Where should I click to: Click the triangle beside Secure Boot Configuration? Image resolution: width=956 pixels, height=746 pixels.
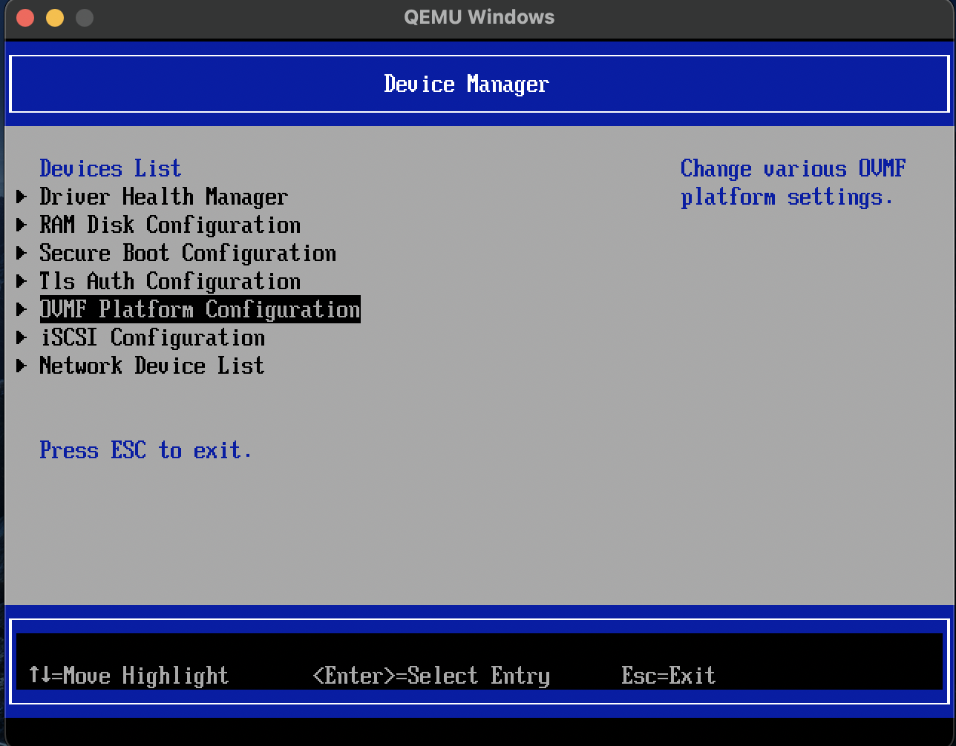tap(22, 253)
